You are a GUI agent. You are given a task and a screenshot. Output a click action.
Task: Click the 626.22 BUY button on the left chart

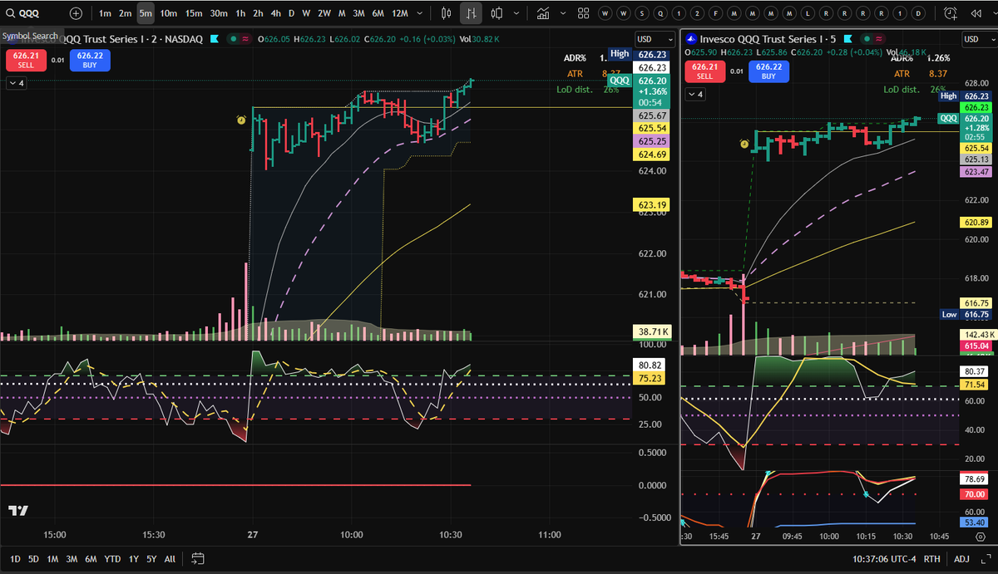pos(89,60)
